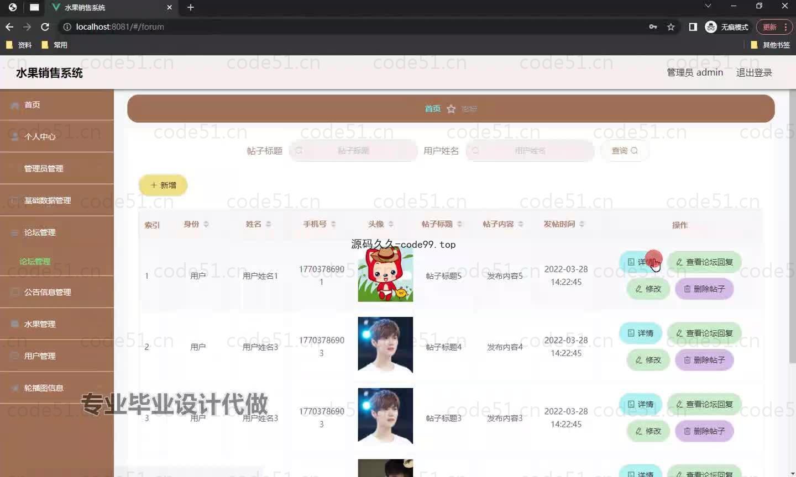Click the 新增 add button
Viewport: 796px width, 477px height.
[x=163, y=185]
